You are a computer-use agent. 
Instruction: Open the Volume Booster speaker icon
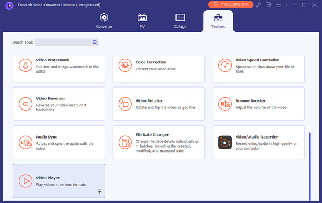point(225,104)
